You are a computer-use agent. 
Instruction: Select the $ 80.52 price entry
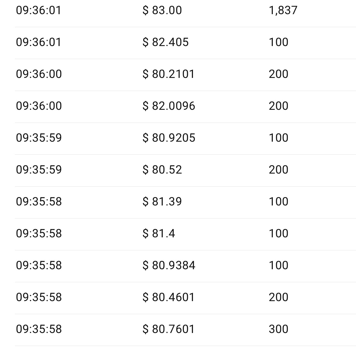(x=162, y=170)
